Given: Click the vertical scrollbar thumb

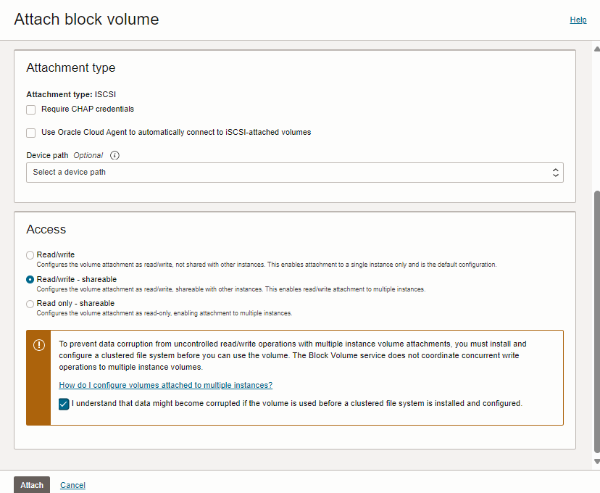Looking at the screenshot, I should [596, 319].
